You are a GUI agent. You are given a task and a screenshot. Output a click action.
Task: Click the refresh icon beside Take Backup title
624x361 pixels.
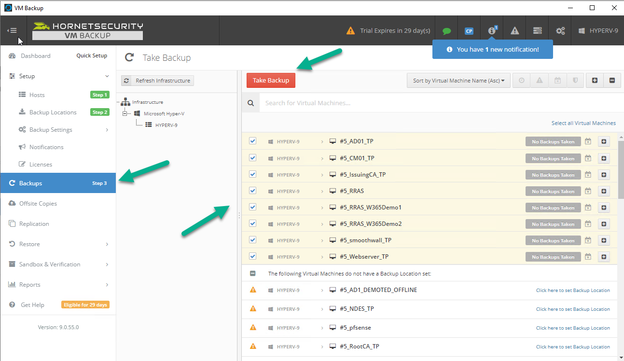(x=129, y=58)
